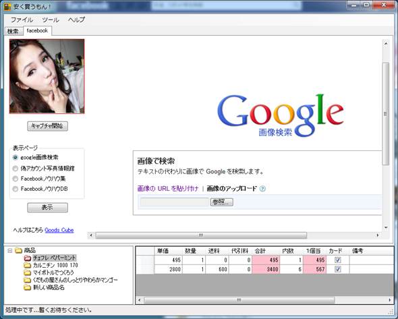Toggle the カード checkbox in the 495 row
This screenshot has height=319, width=398.
(338, 260)
